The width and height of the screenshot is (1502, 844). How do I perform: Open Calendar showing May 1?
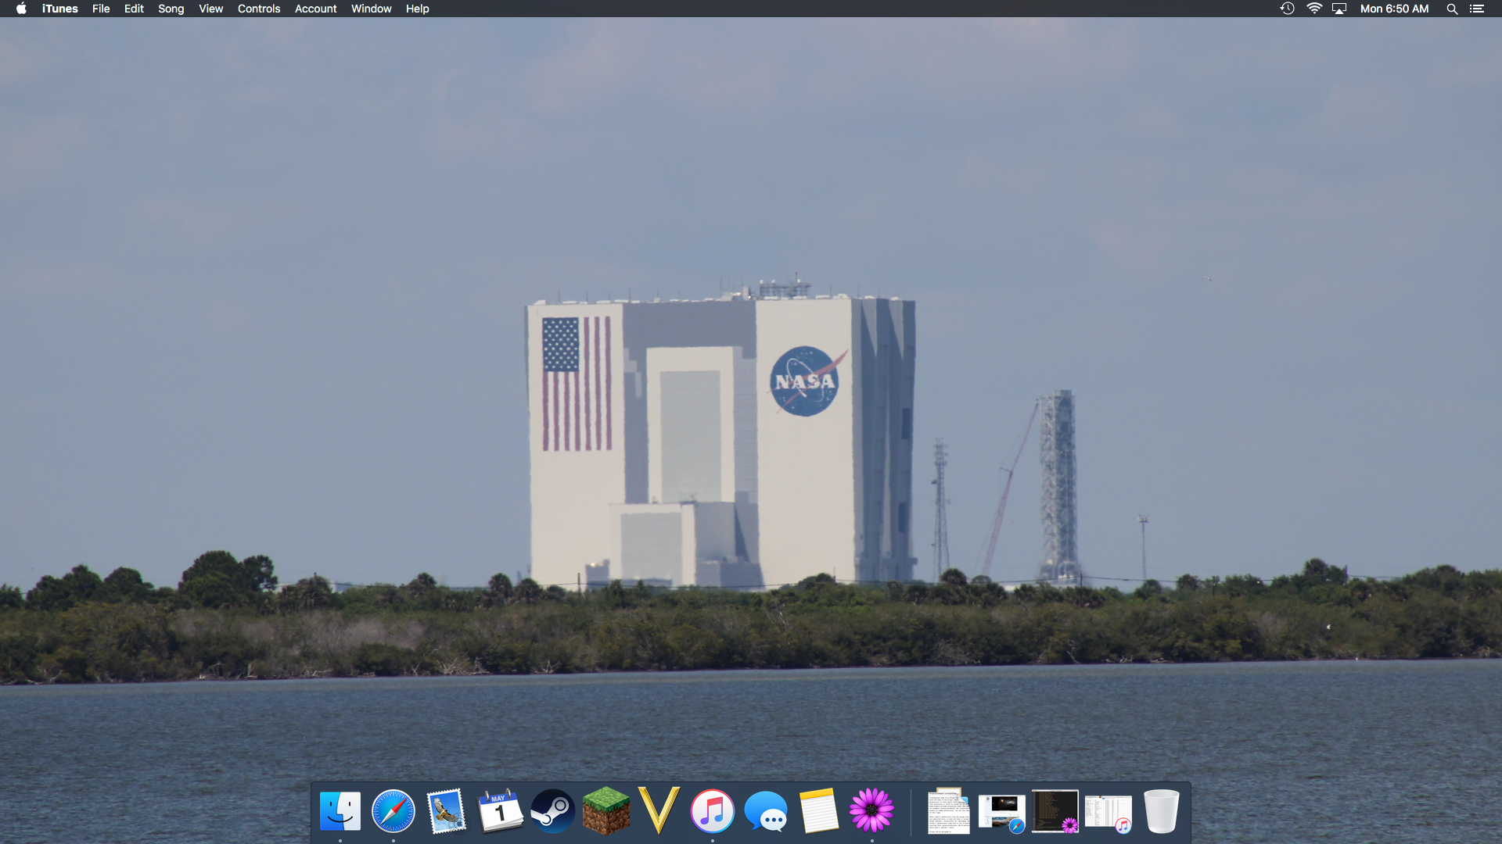[500, 811]
